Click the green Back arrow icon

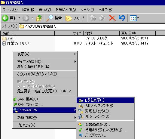click(x=5, y=18)
